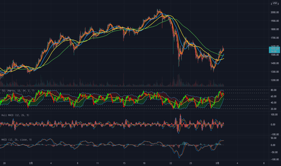Click the 0.00 value on Hull MACD scale
This screenshot has height=166, width=281.
pos(273,125)
